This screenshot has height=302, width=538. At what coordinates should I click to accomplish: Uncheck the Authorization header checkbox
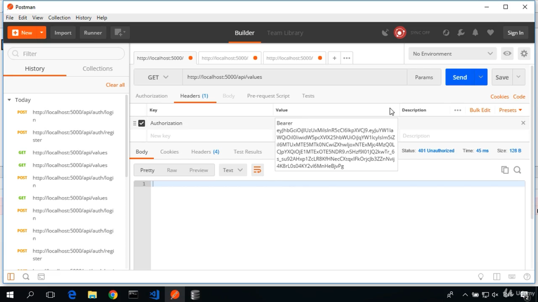click(141, 123)
